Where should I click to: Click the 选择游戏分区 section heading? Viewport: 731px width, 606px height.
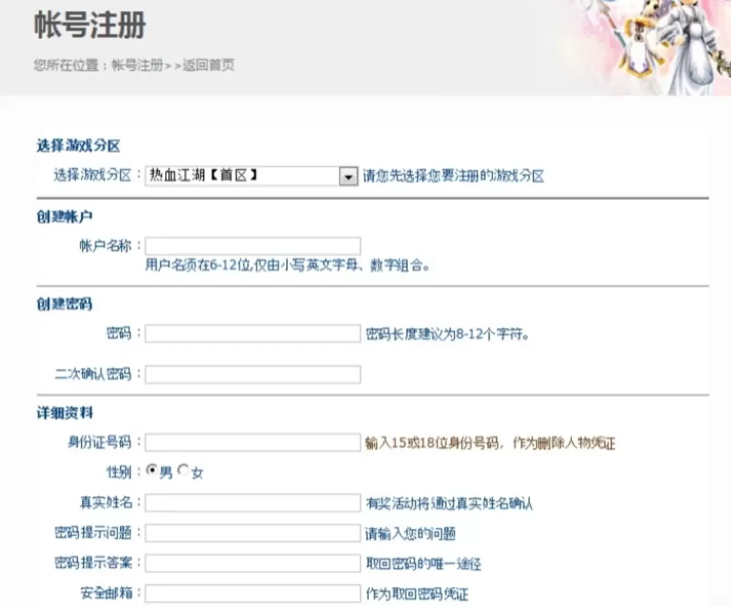click(x=78, y=145)
